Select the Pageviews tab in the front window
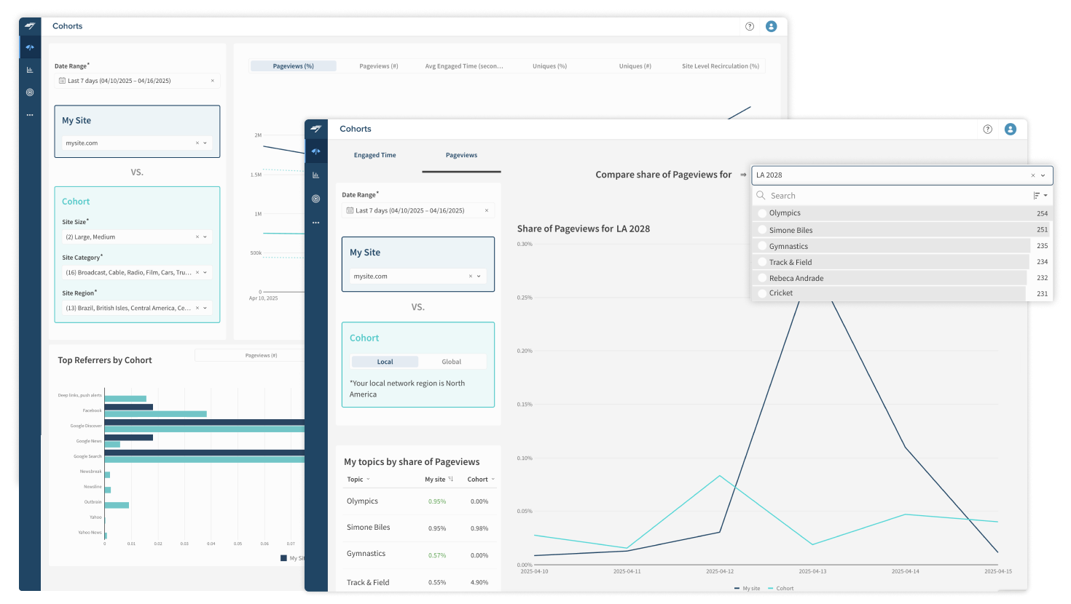The width and height of the screenshot is (1071, 604). 462,156
